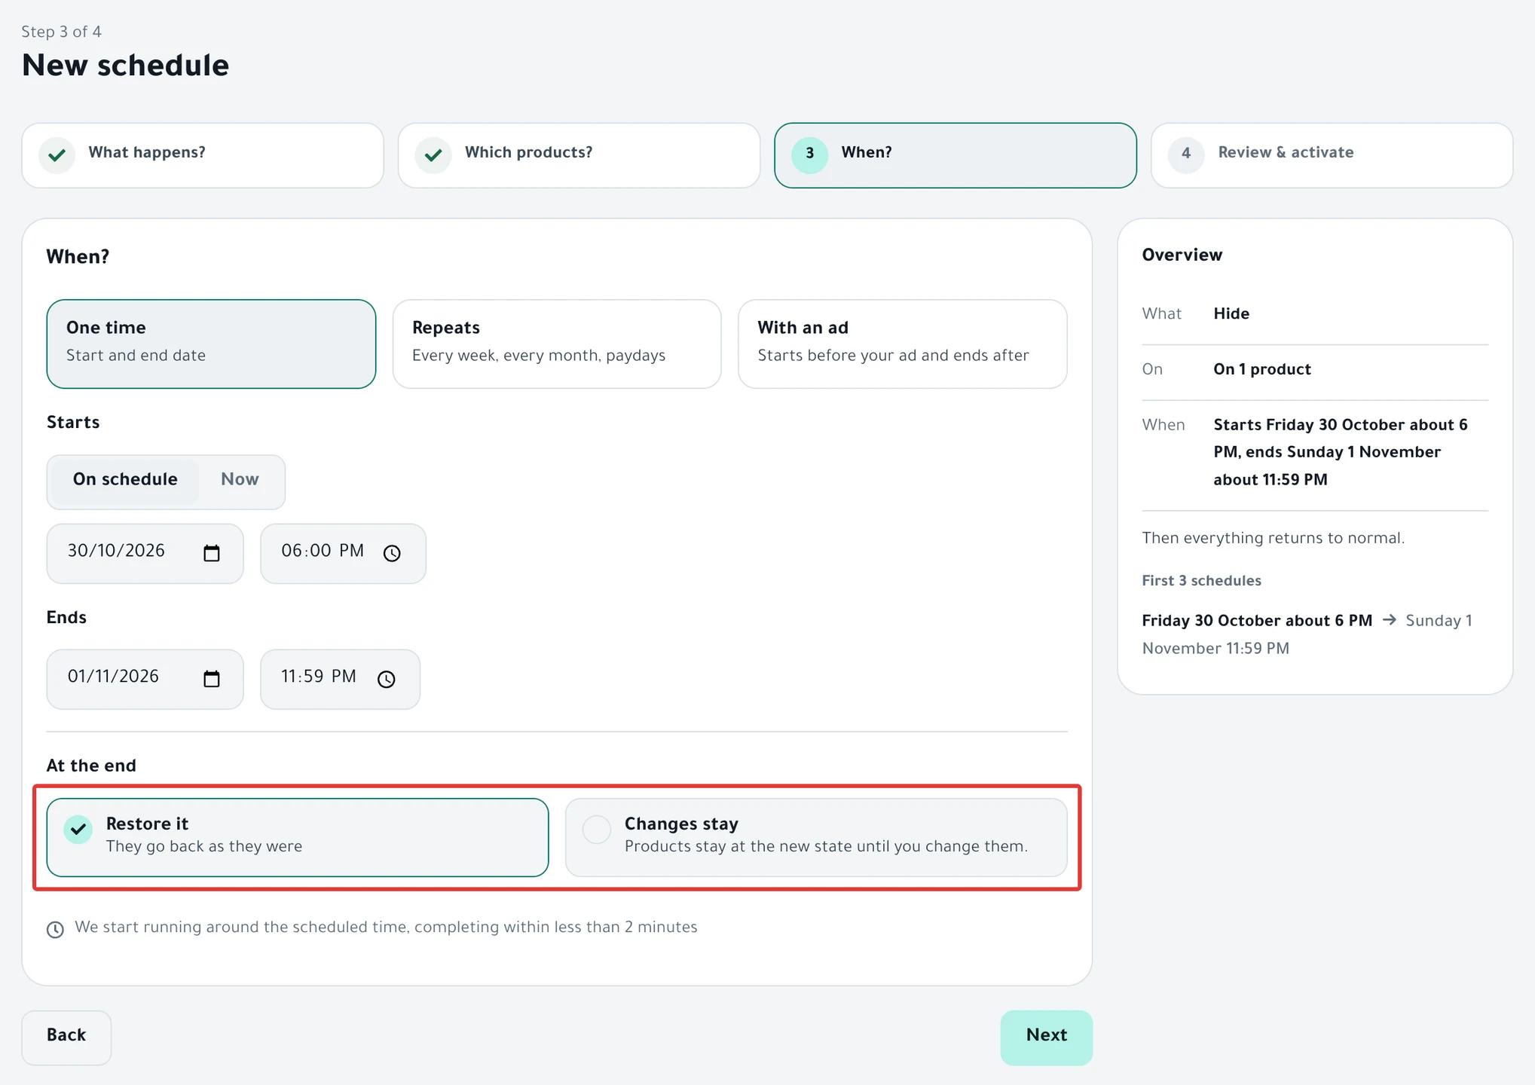The width and height of the screenshot is (1535, 1085).
Task: Select the Restore it option
Action: 298,837
